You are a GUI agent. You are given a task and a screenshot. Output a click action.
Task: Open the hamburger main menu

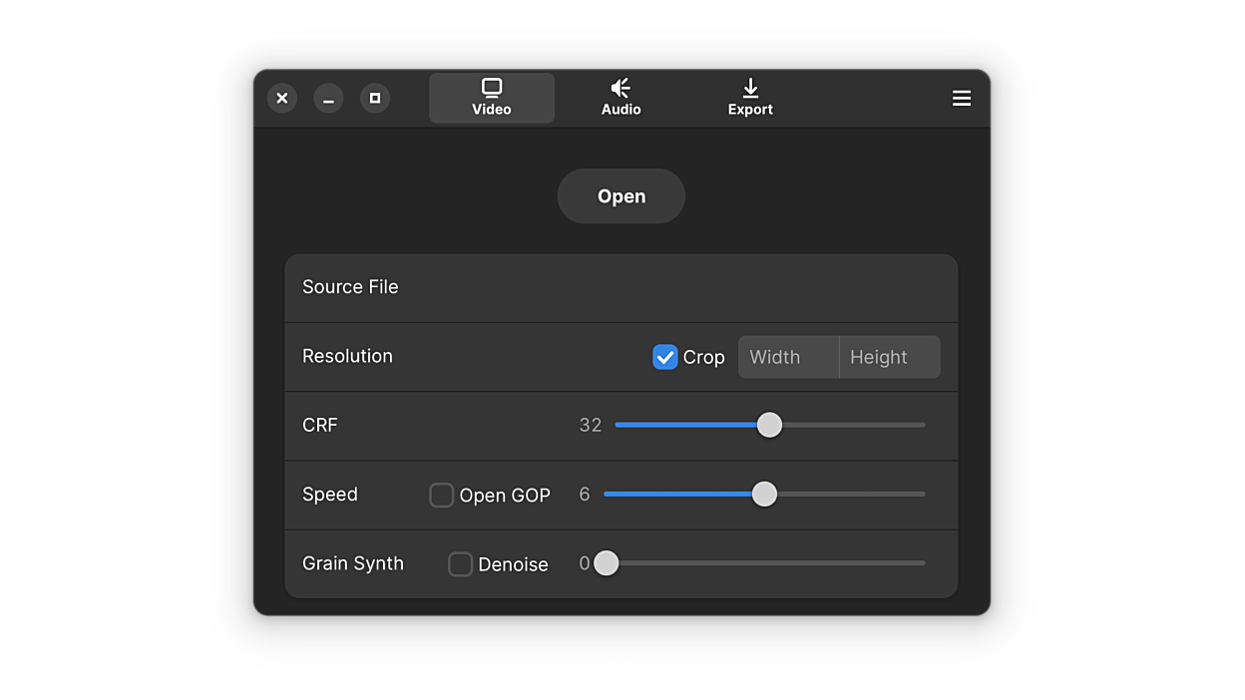(x=962, y=98)
